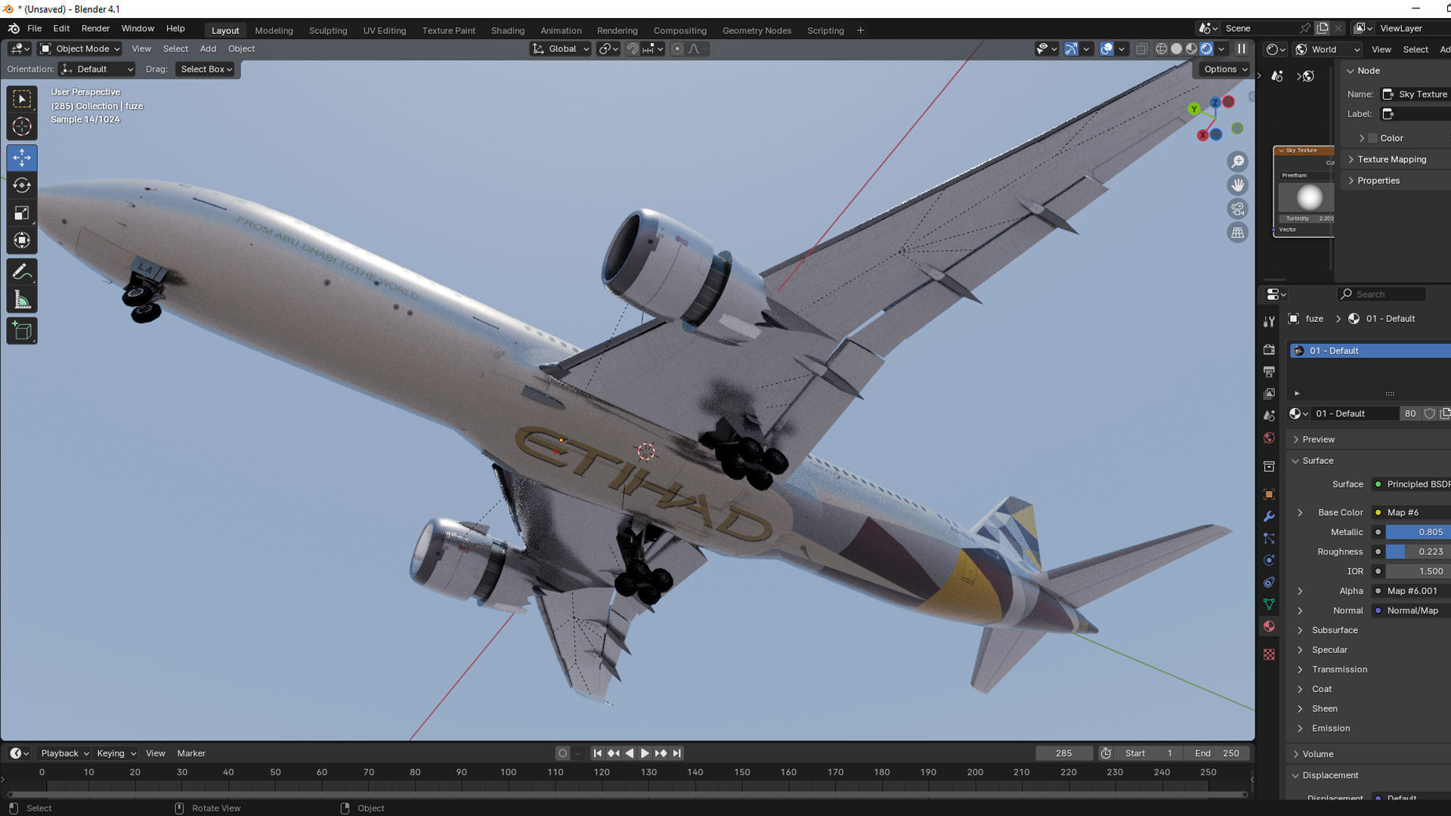
Task: Expand the Emission section
Action: [1330, 728]
